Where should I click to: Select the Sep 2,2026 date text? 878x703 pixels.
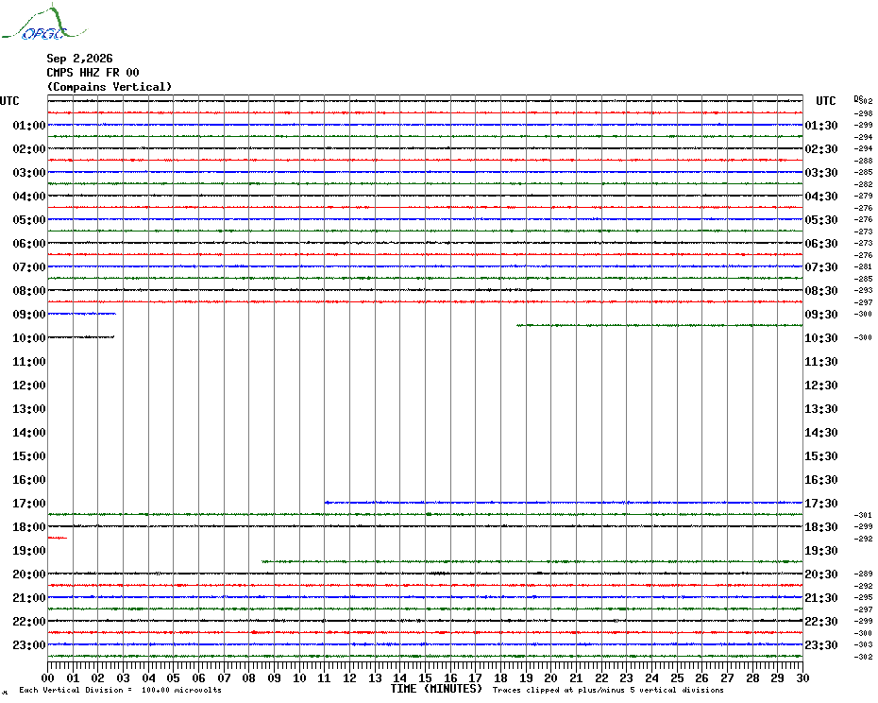click(79, 59)
